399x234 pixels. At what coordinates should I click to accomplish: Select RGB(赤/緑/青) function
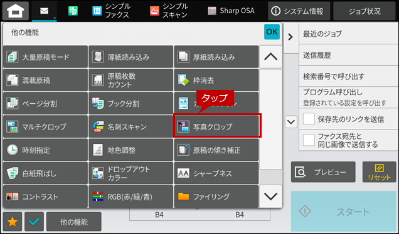tap(130, 196)
